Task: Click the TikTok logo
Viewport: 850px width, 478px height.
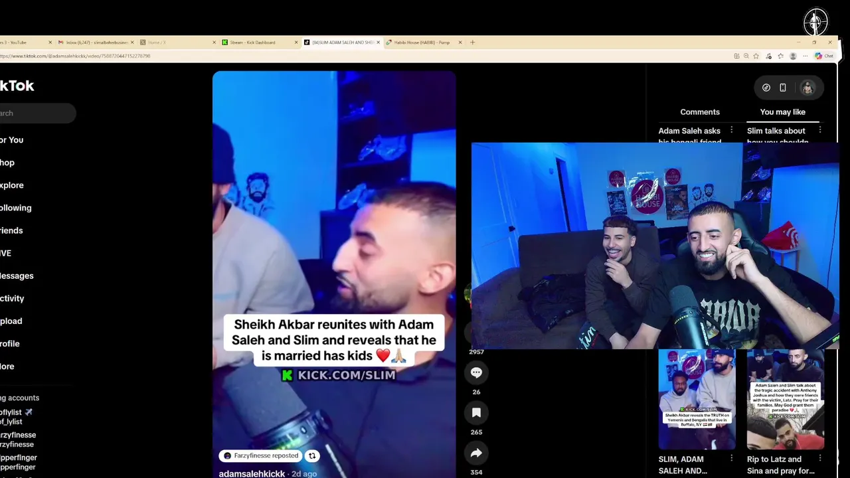Action: pyautogui.click(x=17, y=86)
